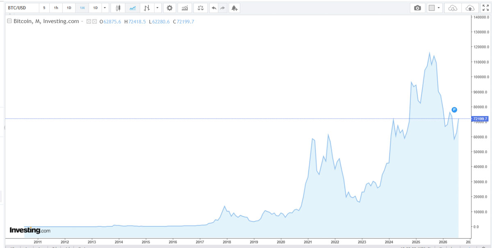The height and width of the screenshot is (248, 492).
Task: Click the 2011 label on the time axis
Action: tap(38, 242)
